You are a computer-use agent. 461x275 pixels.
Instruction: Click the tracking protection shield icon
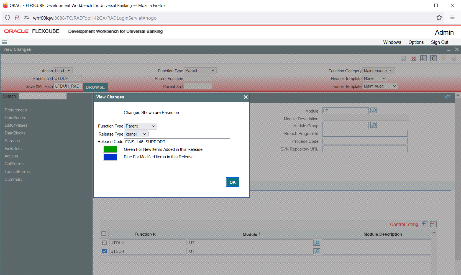(7, 18)
